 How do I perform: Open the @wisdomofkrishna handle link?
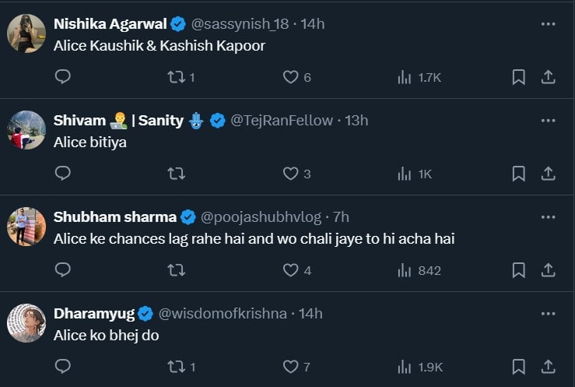pyautogui.click(x=224, y=314)
